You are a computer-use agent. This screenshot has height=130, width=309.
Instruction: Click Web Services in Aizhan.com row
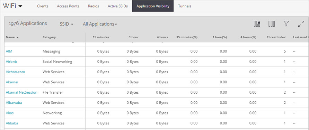[53, 72]
